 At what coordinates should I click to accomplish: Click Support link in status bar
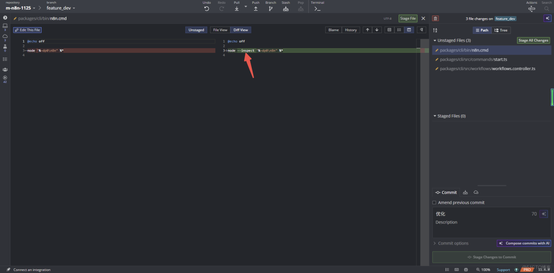503,270
